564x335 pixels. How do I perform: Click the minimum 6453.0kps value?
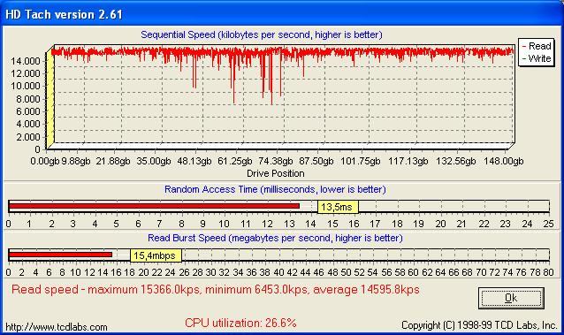point(257,289)
